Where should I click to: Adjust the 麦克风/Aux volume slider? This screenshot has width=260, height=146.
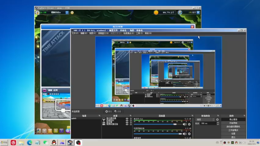click(x=158, y=124)
